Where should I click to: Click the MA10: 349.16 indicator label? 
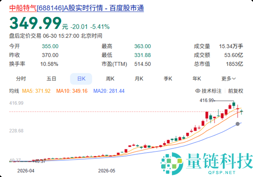[x=72, y=91]
